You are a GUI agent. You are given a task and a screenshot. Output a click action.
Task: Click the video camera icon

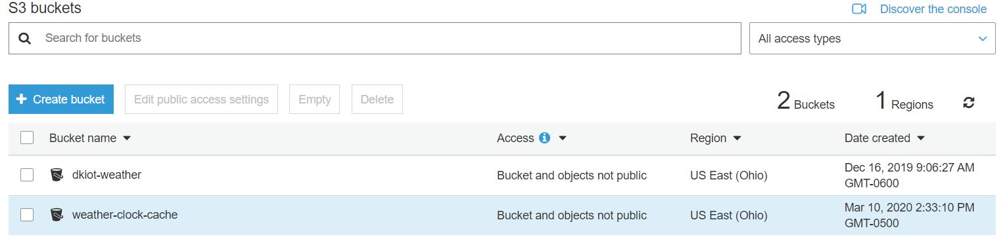[x=859, y=9]
